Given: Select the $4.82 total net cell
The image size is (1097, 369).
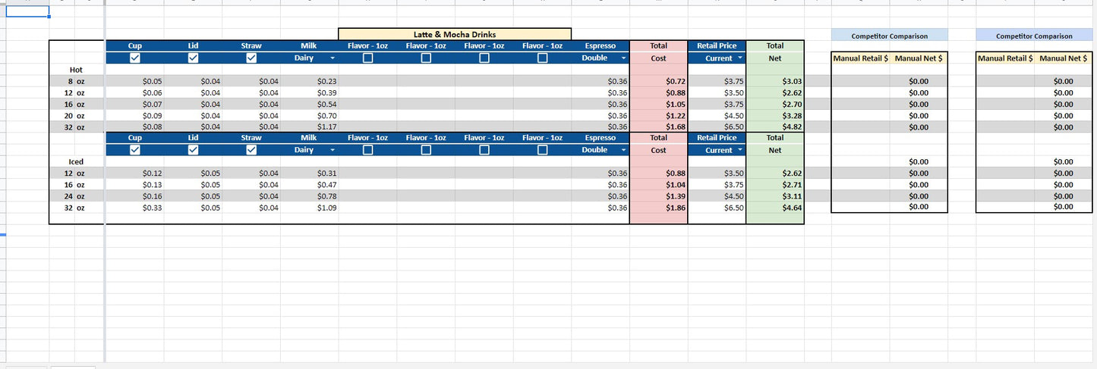Looking at the screenshot, I should (x=775, y=127).
